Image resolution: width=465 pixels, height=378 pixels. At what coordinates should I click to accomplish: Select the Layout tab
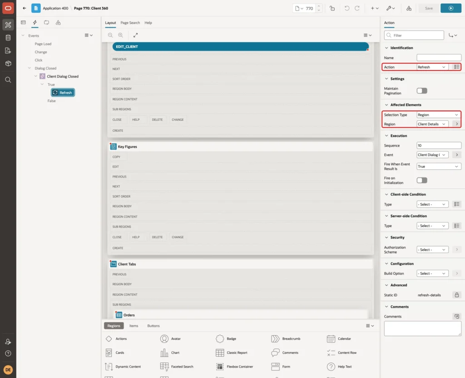110,23
